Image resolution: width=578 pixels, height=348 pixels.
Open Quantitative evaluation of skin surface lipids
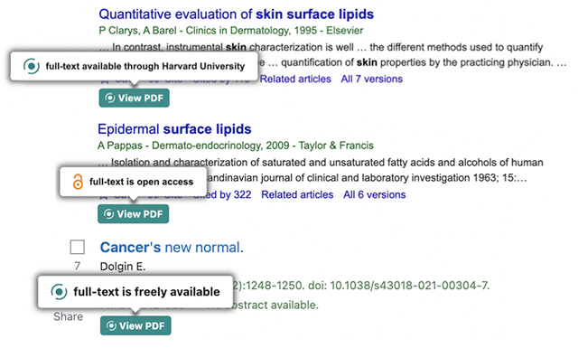click(237, 14)
